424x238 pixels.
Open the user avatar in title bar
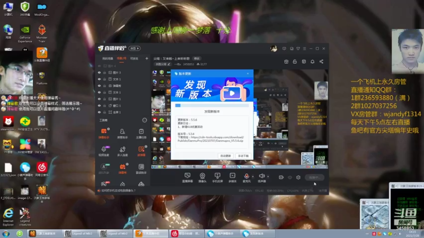(273, 49)
